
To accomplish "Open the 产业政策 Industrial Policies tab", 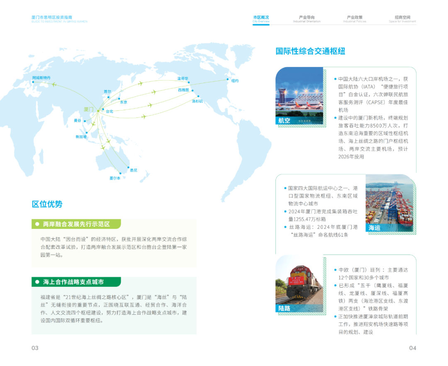I will (355, 19).
